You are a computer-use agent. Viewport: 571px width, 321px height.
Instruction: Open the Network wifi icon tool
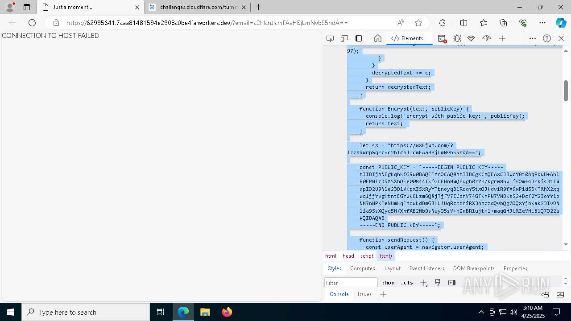(471, 38)
